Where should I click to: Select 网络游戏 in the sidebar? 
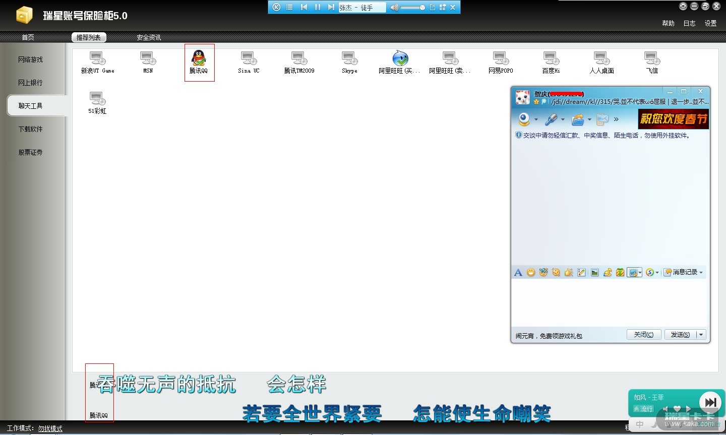[31, 59]
